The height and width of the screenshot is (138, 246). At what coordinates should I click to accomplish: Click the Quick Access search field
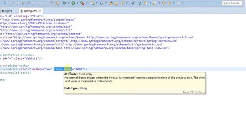click(x=232, y=3)
